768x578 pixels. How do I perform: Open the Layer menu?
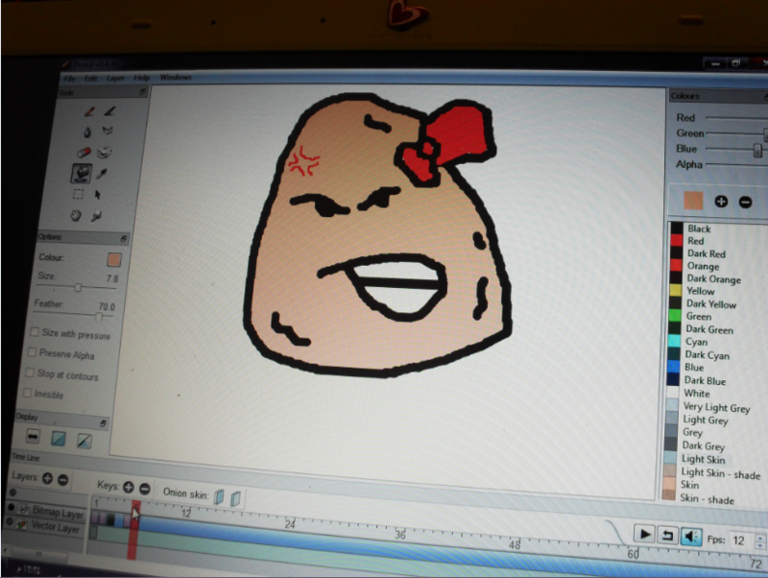click(115, 79)
